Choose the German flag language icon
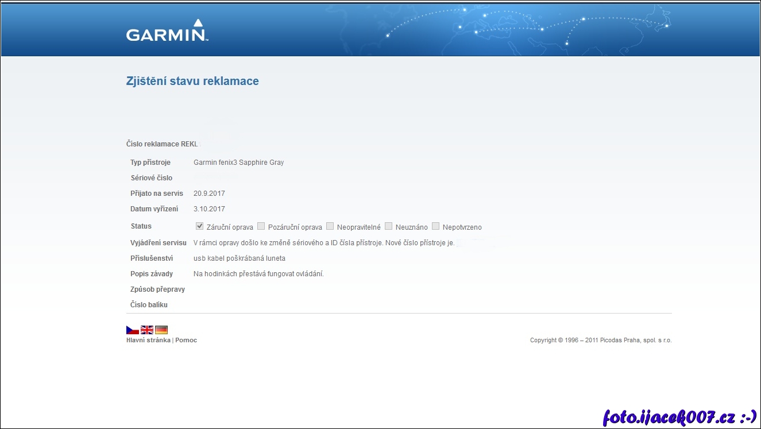 [161, 330]
